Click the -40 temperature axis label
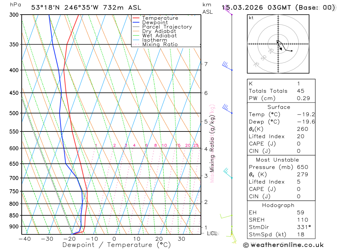 click(x=24, y=239)
